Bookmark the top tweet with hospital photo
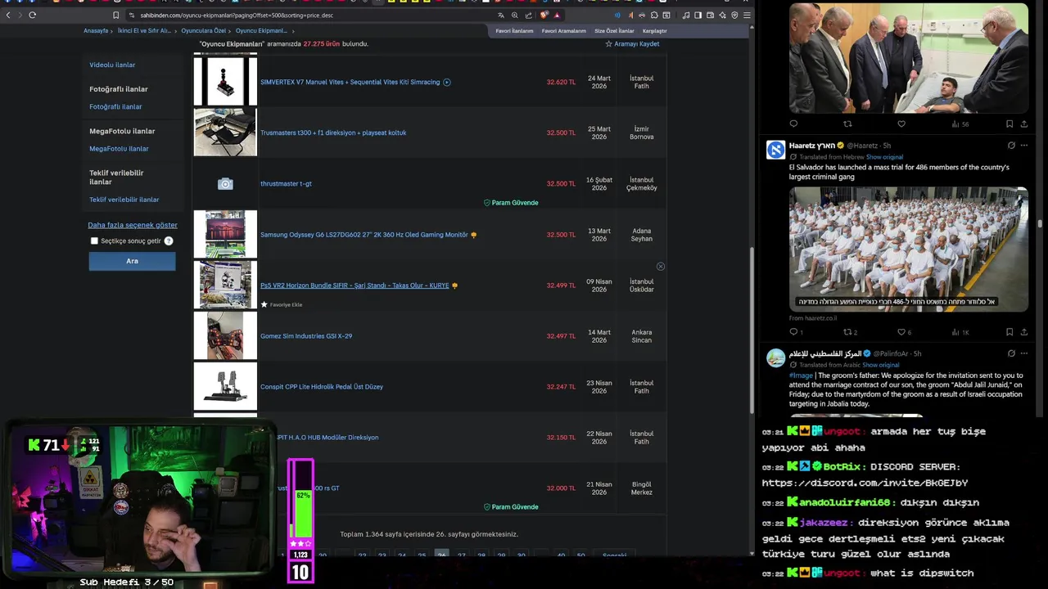Screen dimensions: 1048x589 [1010, 124]
